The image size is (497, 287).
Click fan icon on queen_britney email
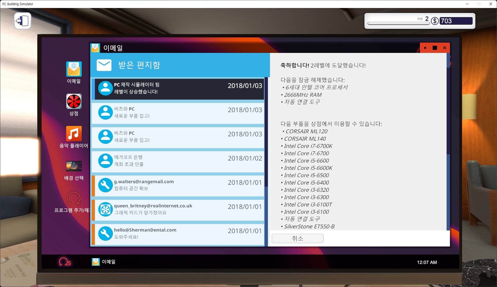pyautogui.click(x=106, y=209)
